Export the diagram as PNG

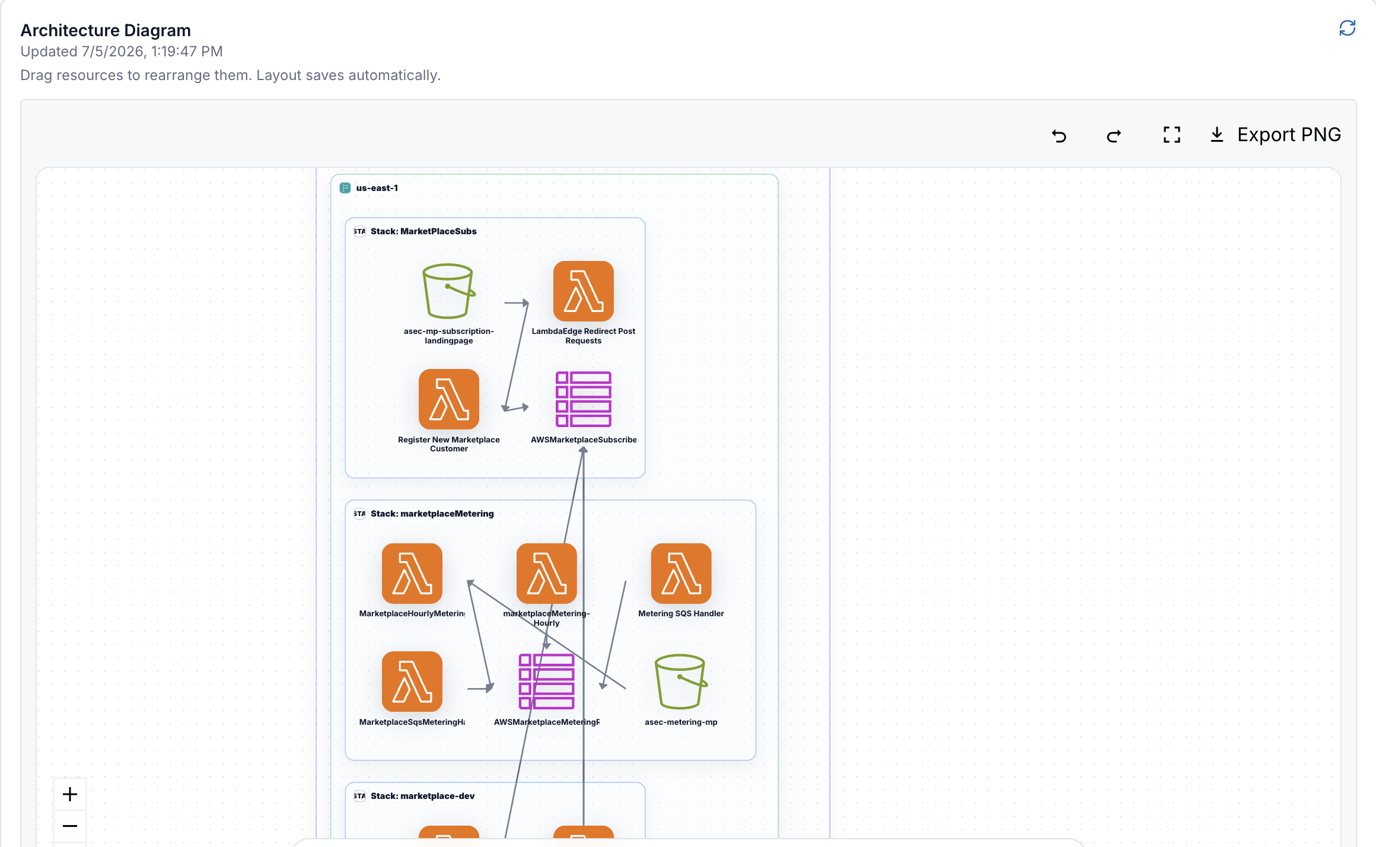[x=1275, y=135]
